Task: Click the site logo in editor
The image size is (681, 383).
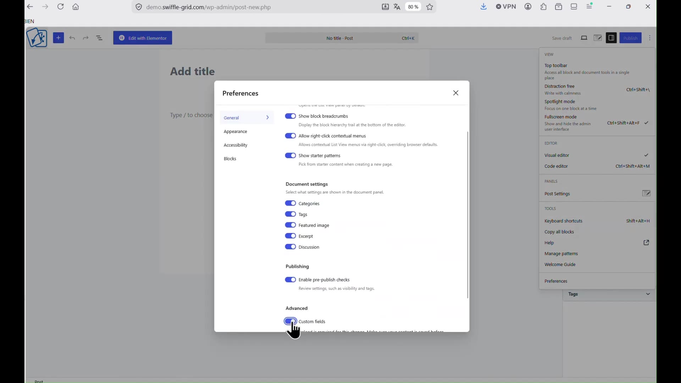Action: [x=37, y=38]
